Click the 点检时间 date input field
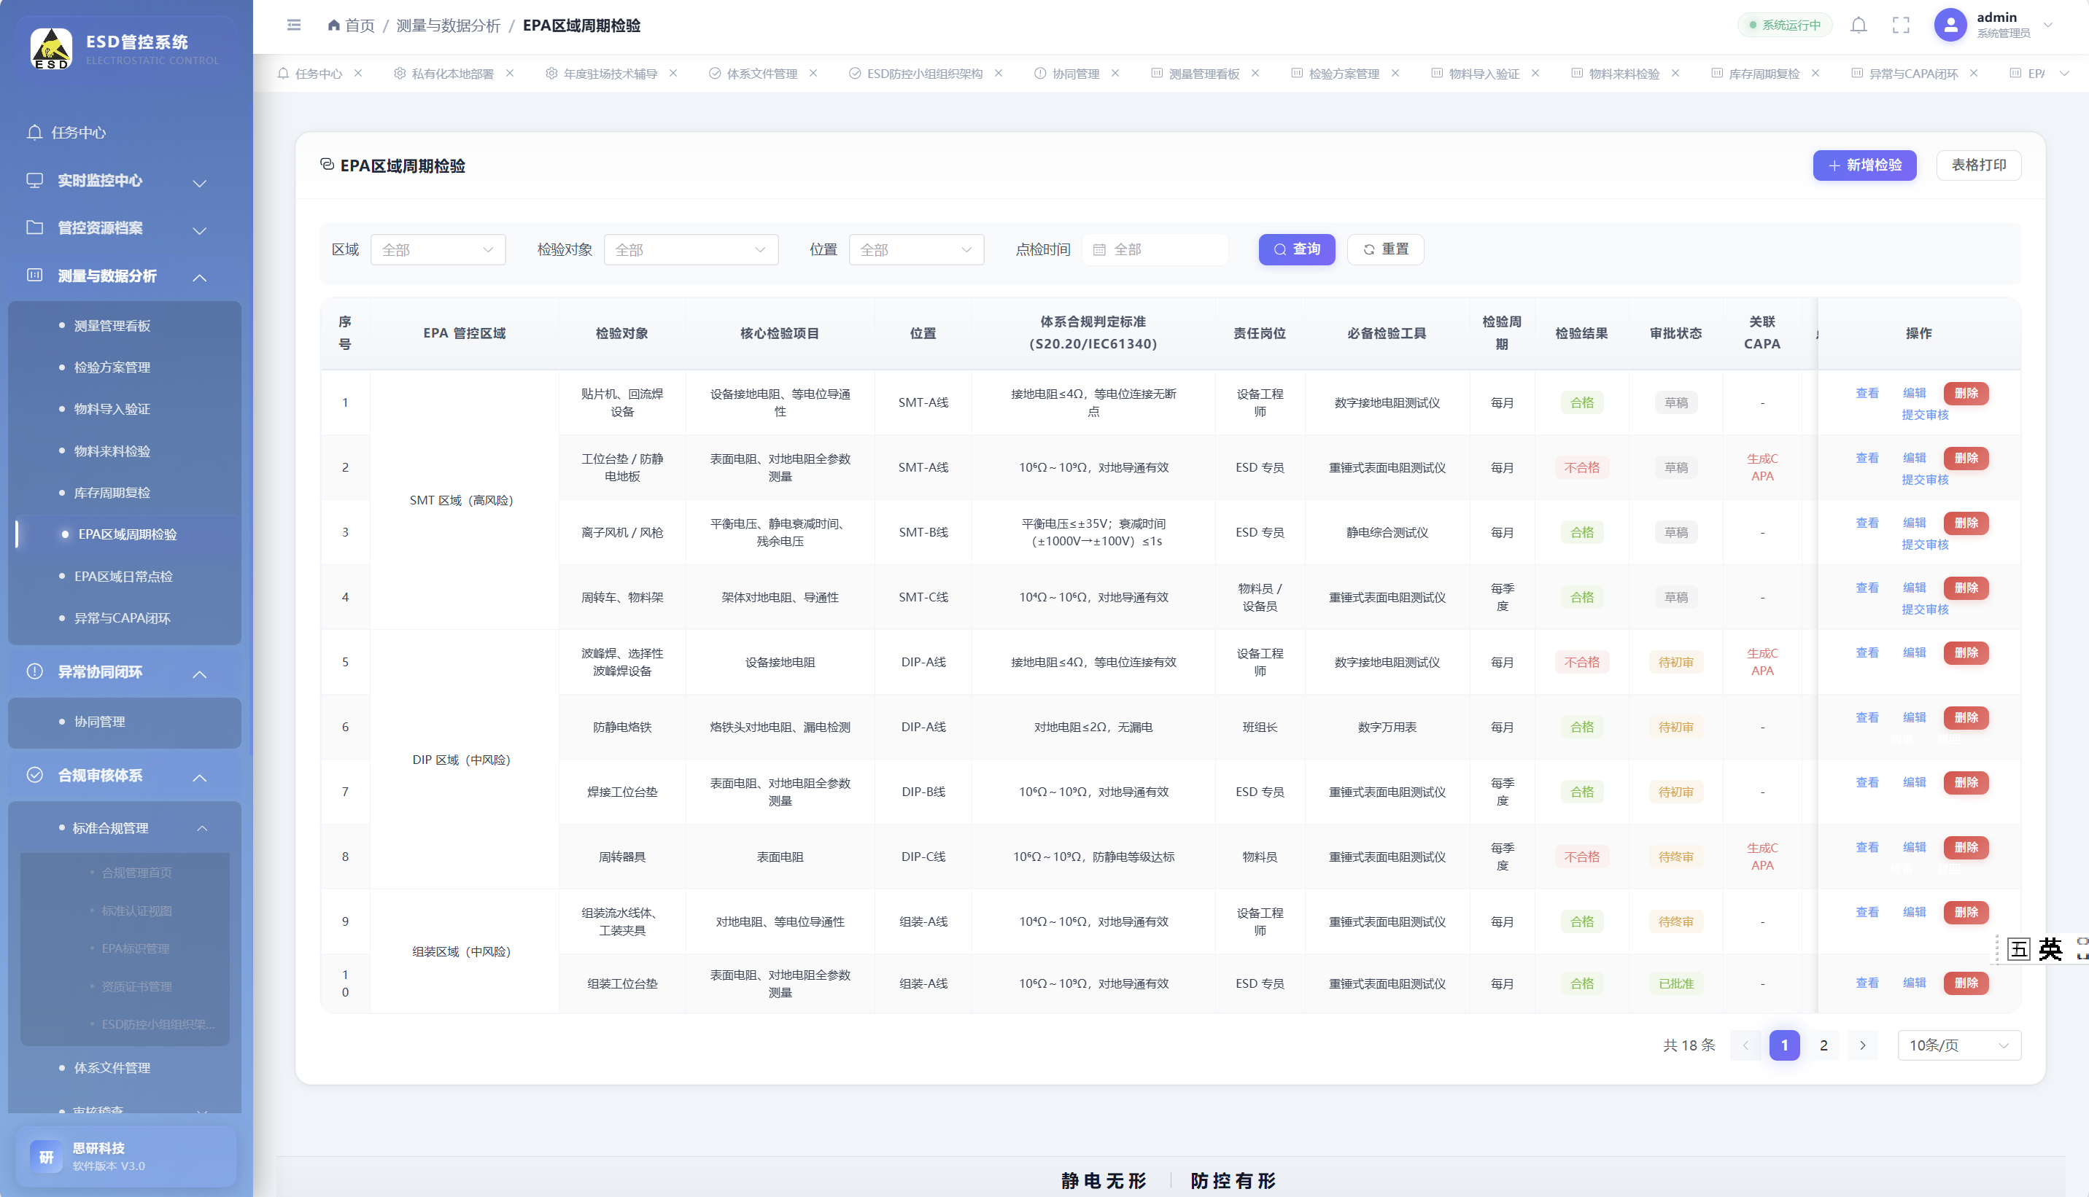This screenshot has height=1197, width=2089. [1155, 249]
